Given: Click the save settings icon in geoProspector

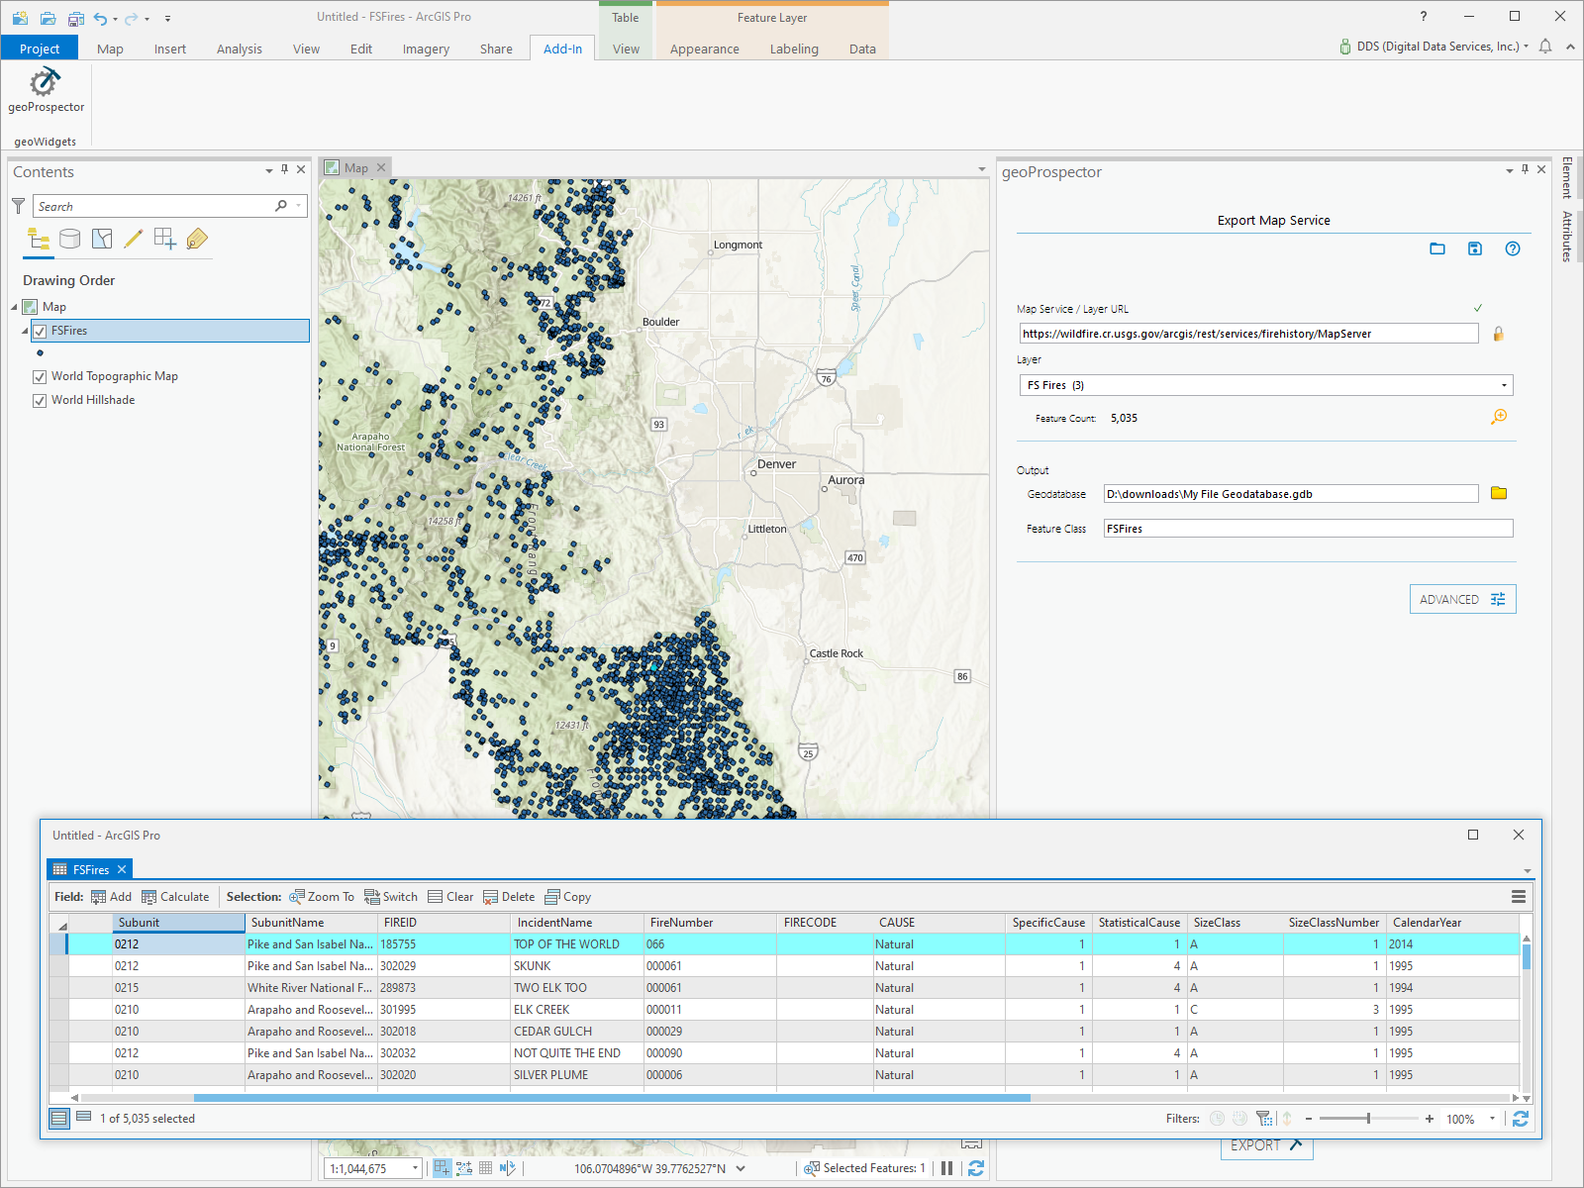Looking at the screenshot, I should coord(1475,248).
